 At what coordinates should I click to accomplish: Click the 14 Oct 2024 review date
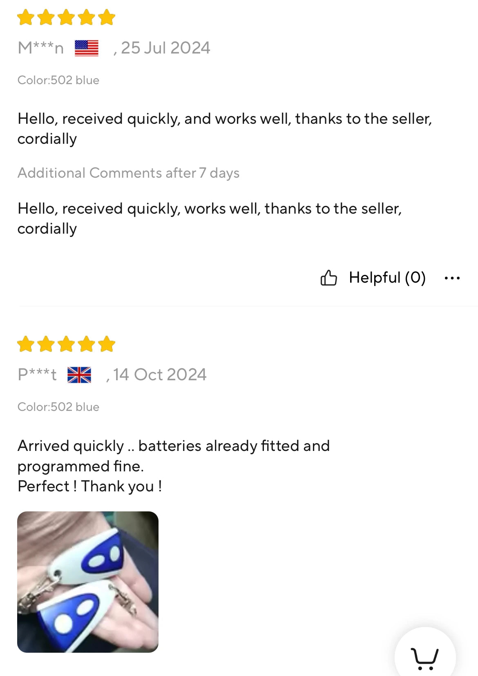(x=160, y=375)
